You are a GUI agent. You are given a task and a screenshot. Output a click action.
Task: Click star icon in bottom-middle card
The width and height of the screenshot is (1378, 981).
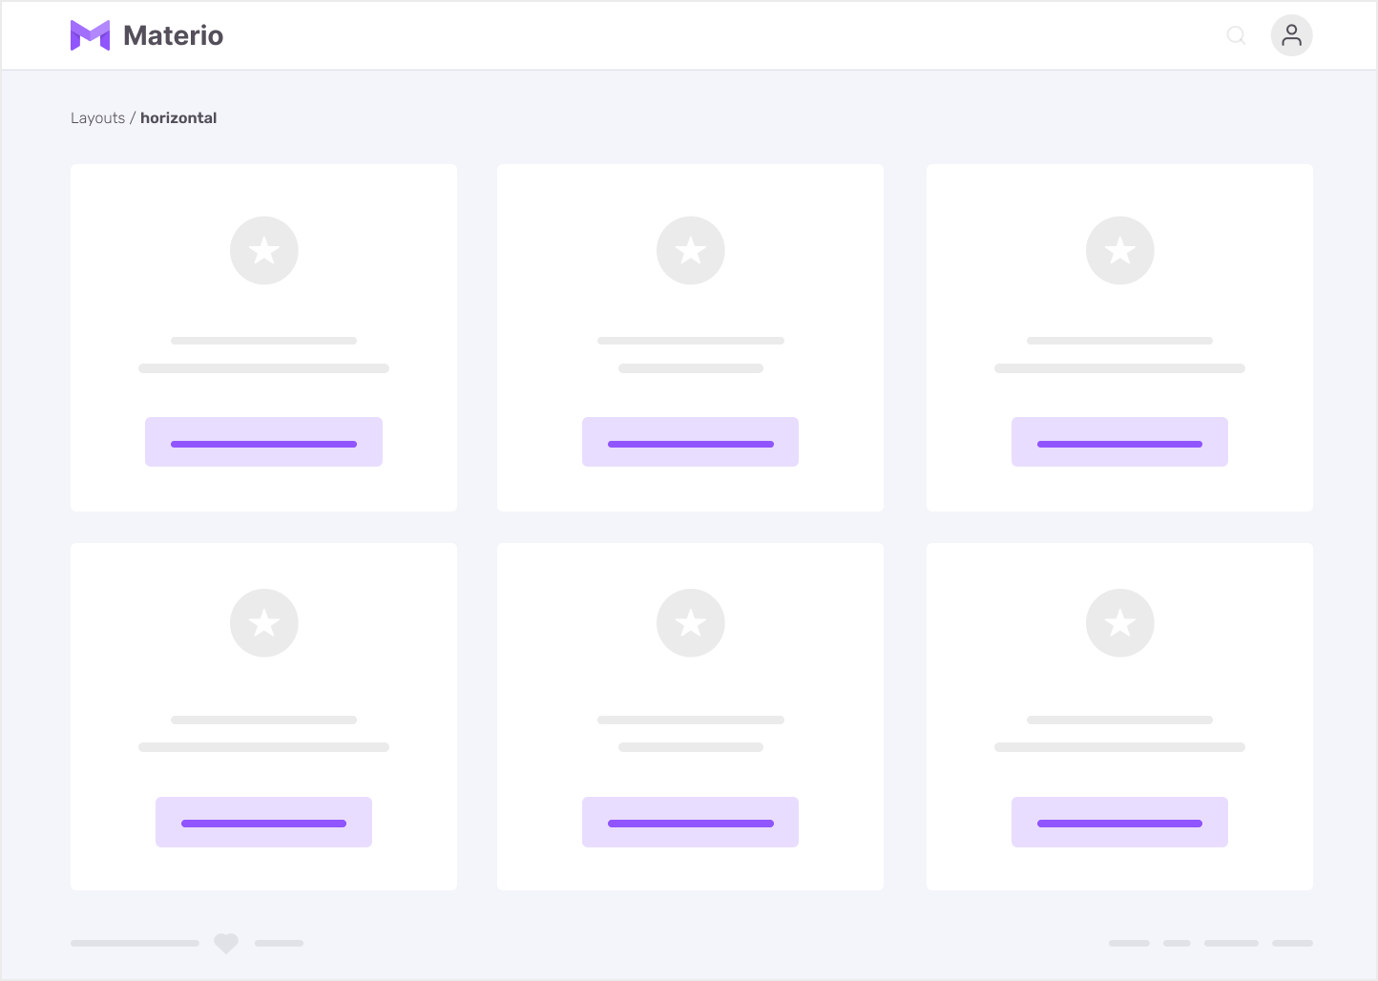pos(691,623)
